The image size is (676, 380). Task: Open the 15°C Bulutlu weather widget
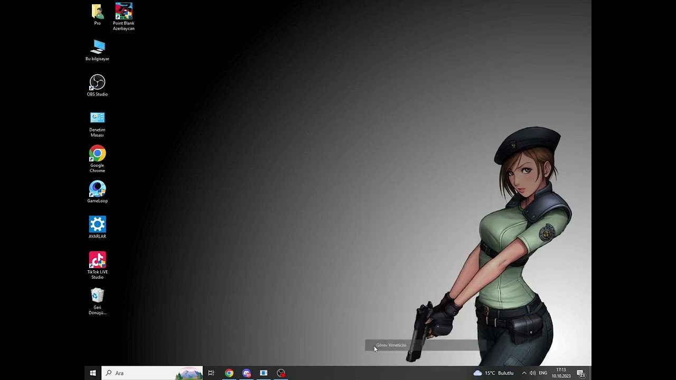494,373
